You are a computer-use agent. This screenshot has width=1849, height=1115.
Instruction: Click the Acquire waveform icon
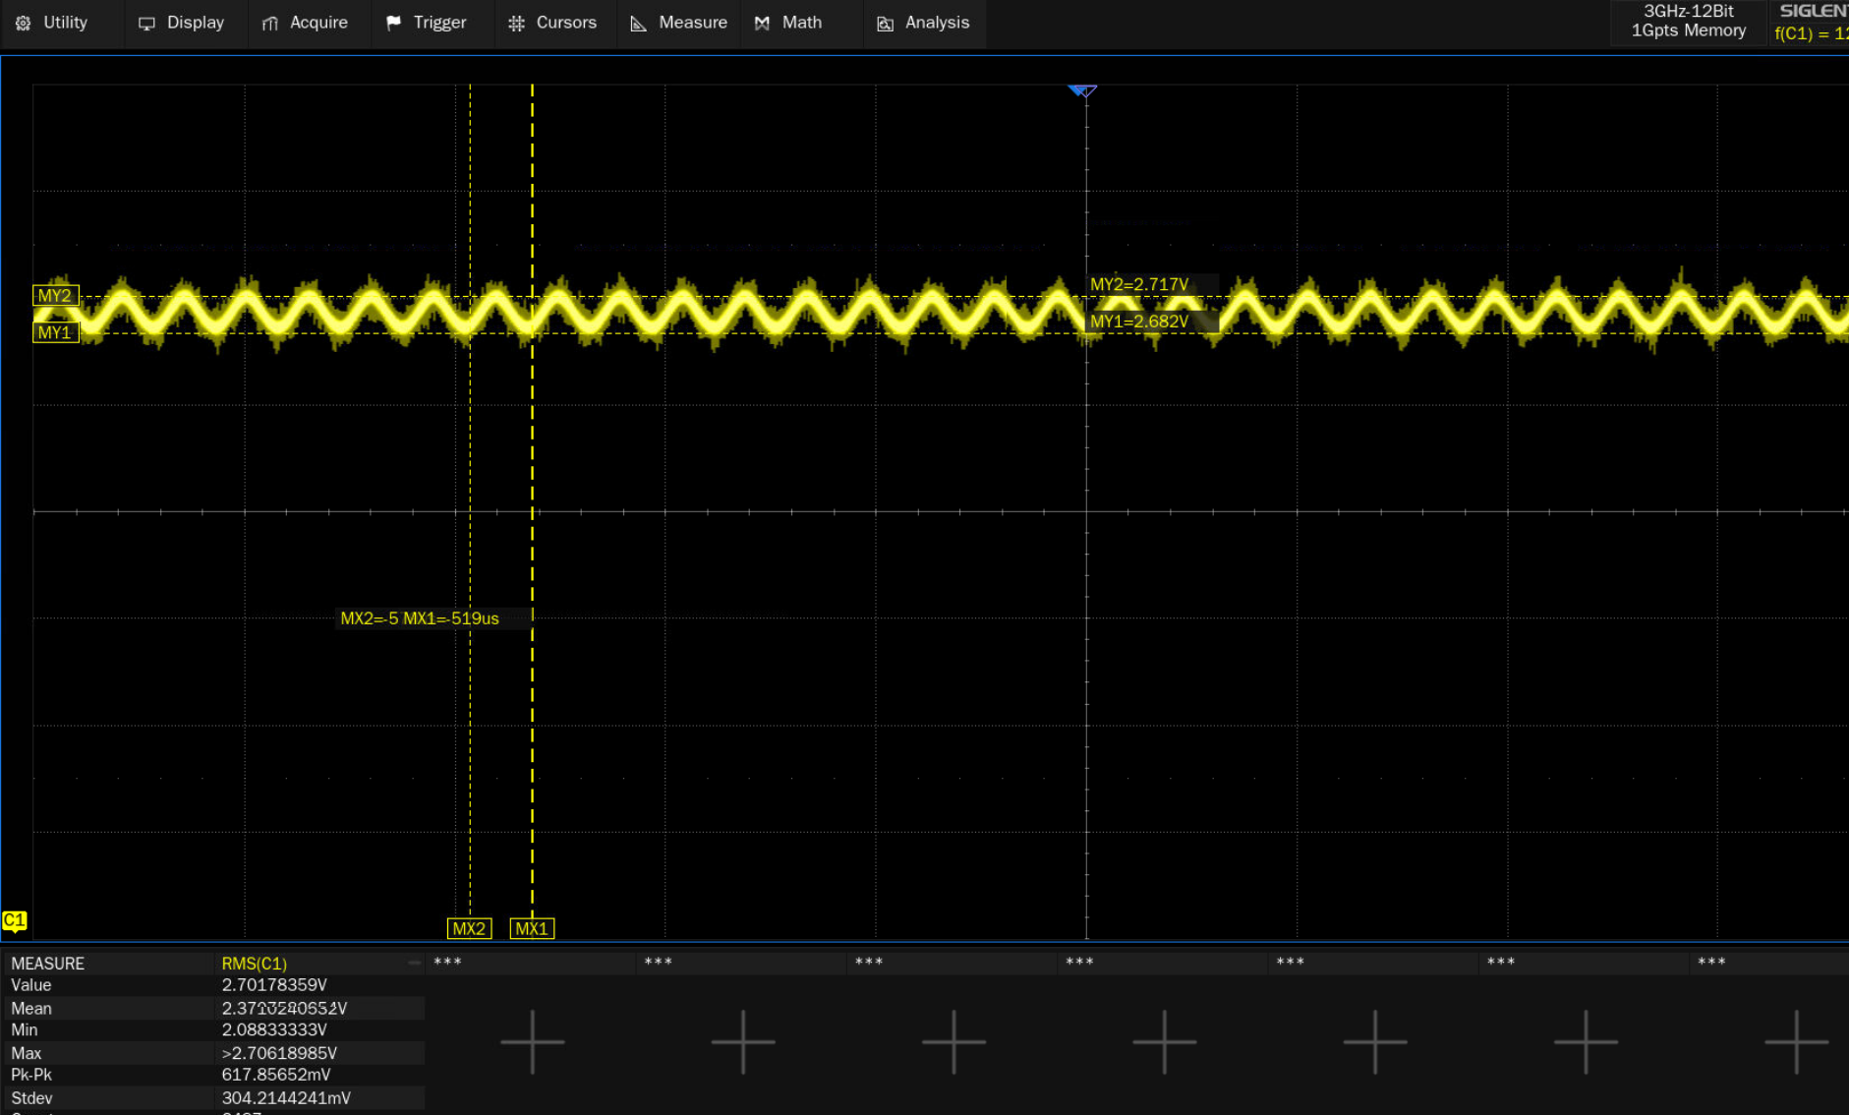(x=270, y=24)
